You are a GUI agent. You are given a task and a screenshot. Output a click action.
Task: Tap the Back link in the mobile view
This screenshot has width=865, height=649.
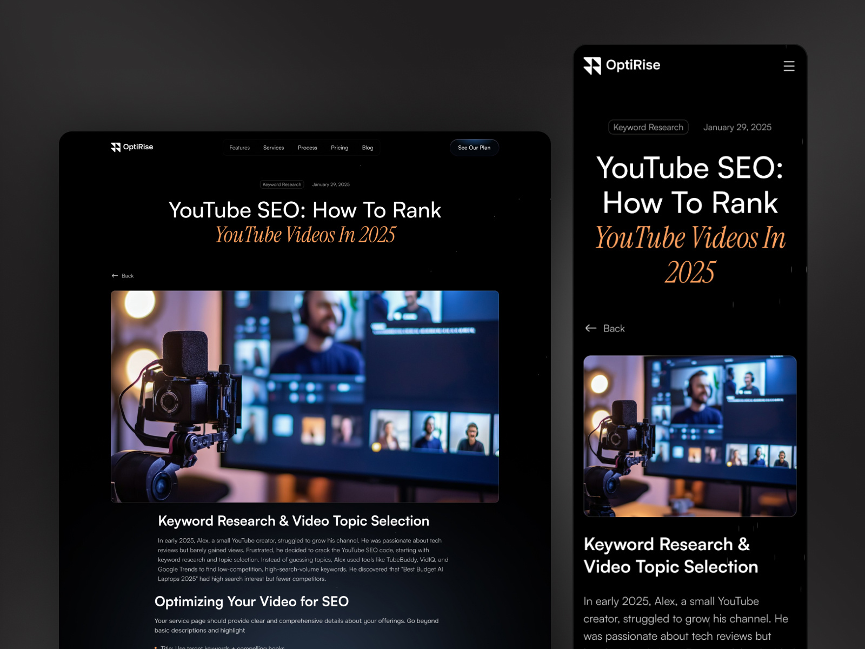tap(605, 328)
